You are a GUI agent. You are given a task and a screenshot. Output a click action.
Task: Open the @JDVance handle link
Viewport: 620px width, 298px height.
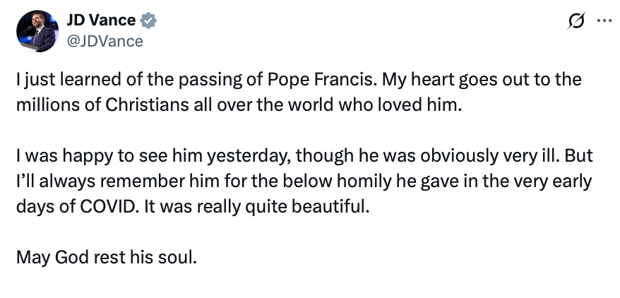tap(105, 41)
